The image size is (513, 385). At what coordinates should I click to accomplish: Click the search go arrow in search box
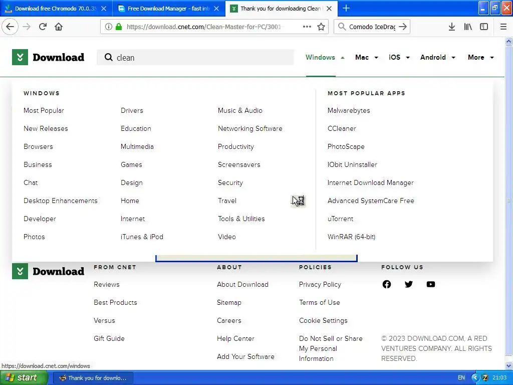click(x=403, y=27)
